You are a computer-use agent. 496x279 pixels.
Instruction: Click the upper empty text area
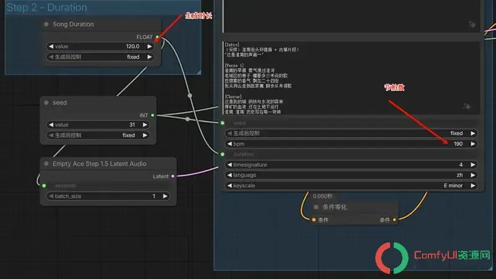click(x=351, y=16)
